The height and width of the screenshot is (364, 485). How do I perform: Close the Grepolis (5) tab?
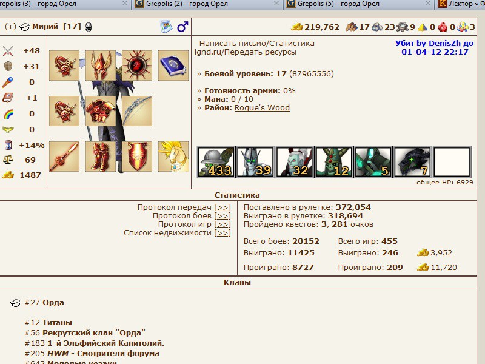tap(428, 3)
